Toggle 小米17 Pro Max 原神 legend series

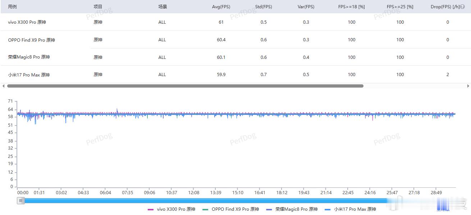(351, 209)
